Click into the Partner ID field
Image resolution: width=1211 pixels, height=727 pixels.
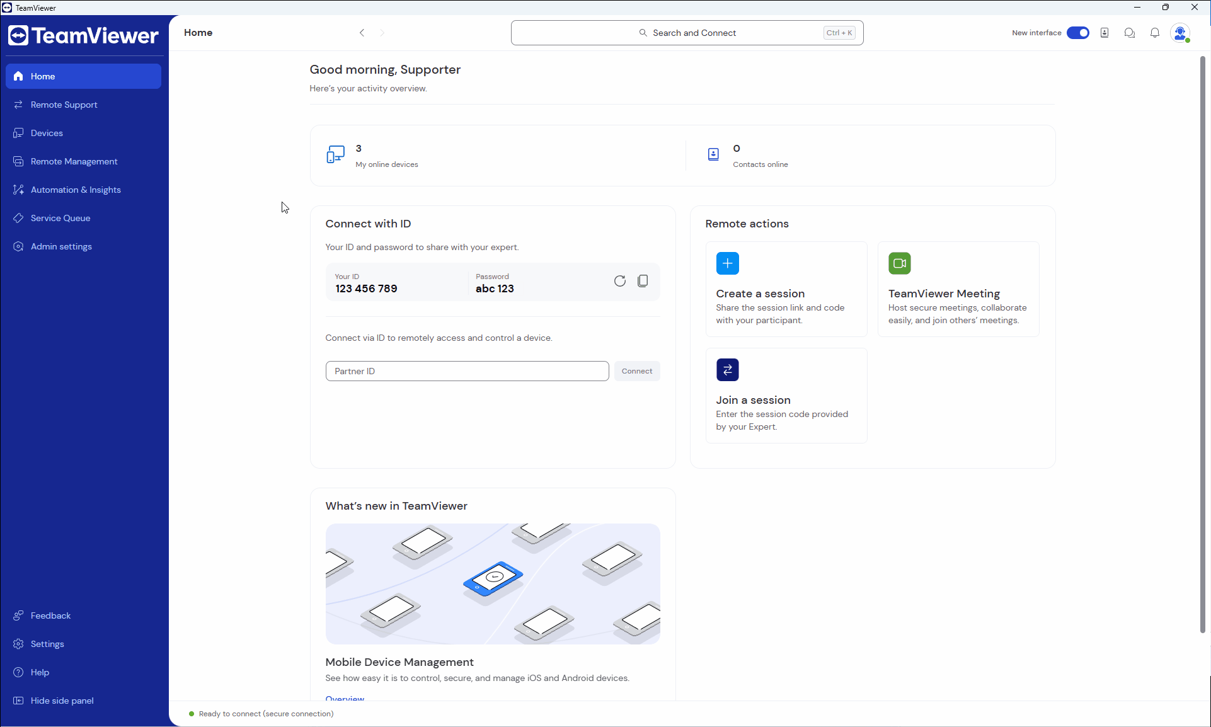coord(468,371)
